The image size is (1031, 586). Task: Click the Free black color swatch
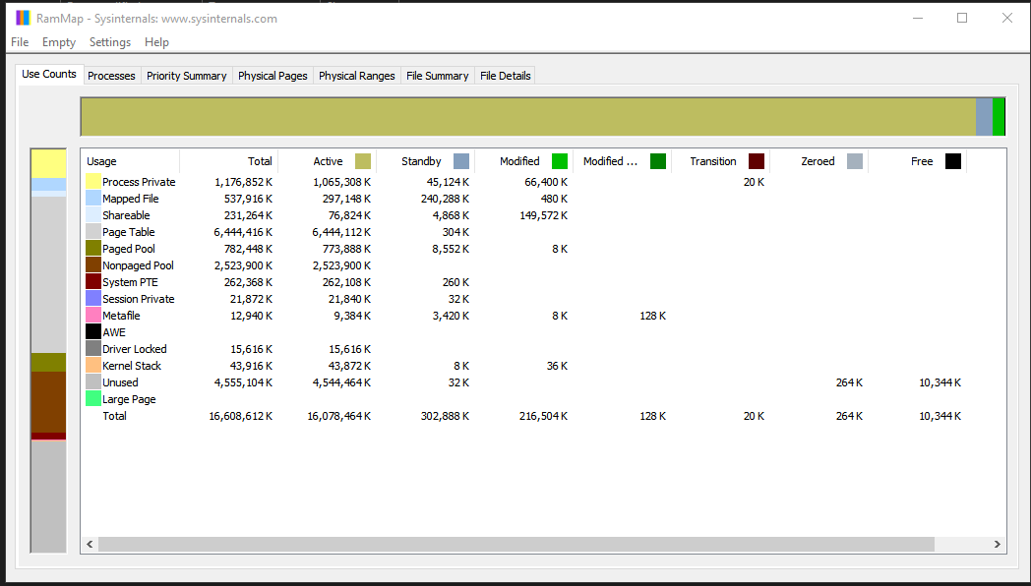tap(953, 161)
